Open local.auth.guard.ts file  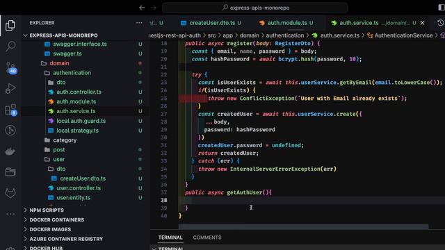pos(81,121)
